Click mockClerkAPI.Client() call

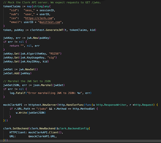point(45,133)
